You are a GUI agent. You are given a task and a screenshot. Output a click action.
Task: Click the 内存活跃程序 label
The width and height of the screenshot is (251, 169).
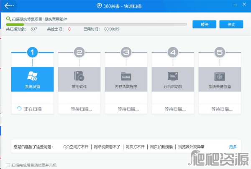pos(126,86)
